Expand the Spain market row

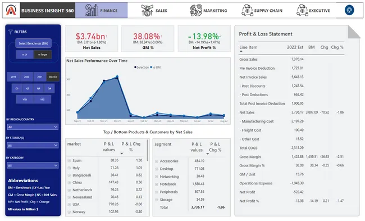click(x=69, y=161)
